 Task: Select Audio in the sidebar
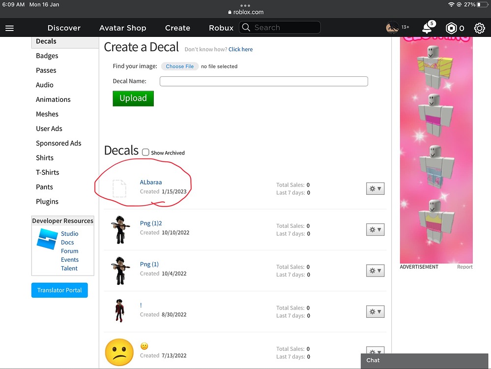coord(44,85)
